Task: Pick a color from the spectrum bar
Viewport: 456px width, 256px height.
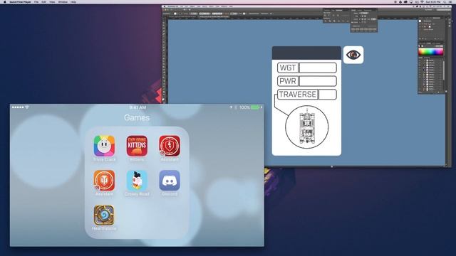Action: (430, 52)
